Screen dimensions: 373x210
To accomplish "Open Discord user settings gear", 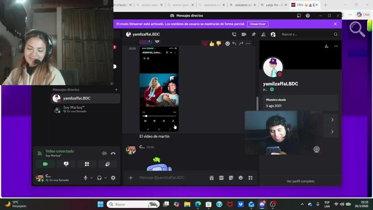I will point(113,178).
